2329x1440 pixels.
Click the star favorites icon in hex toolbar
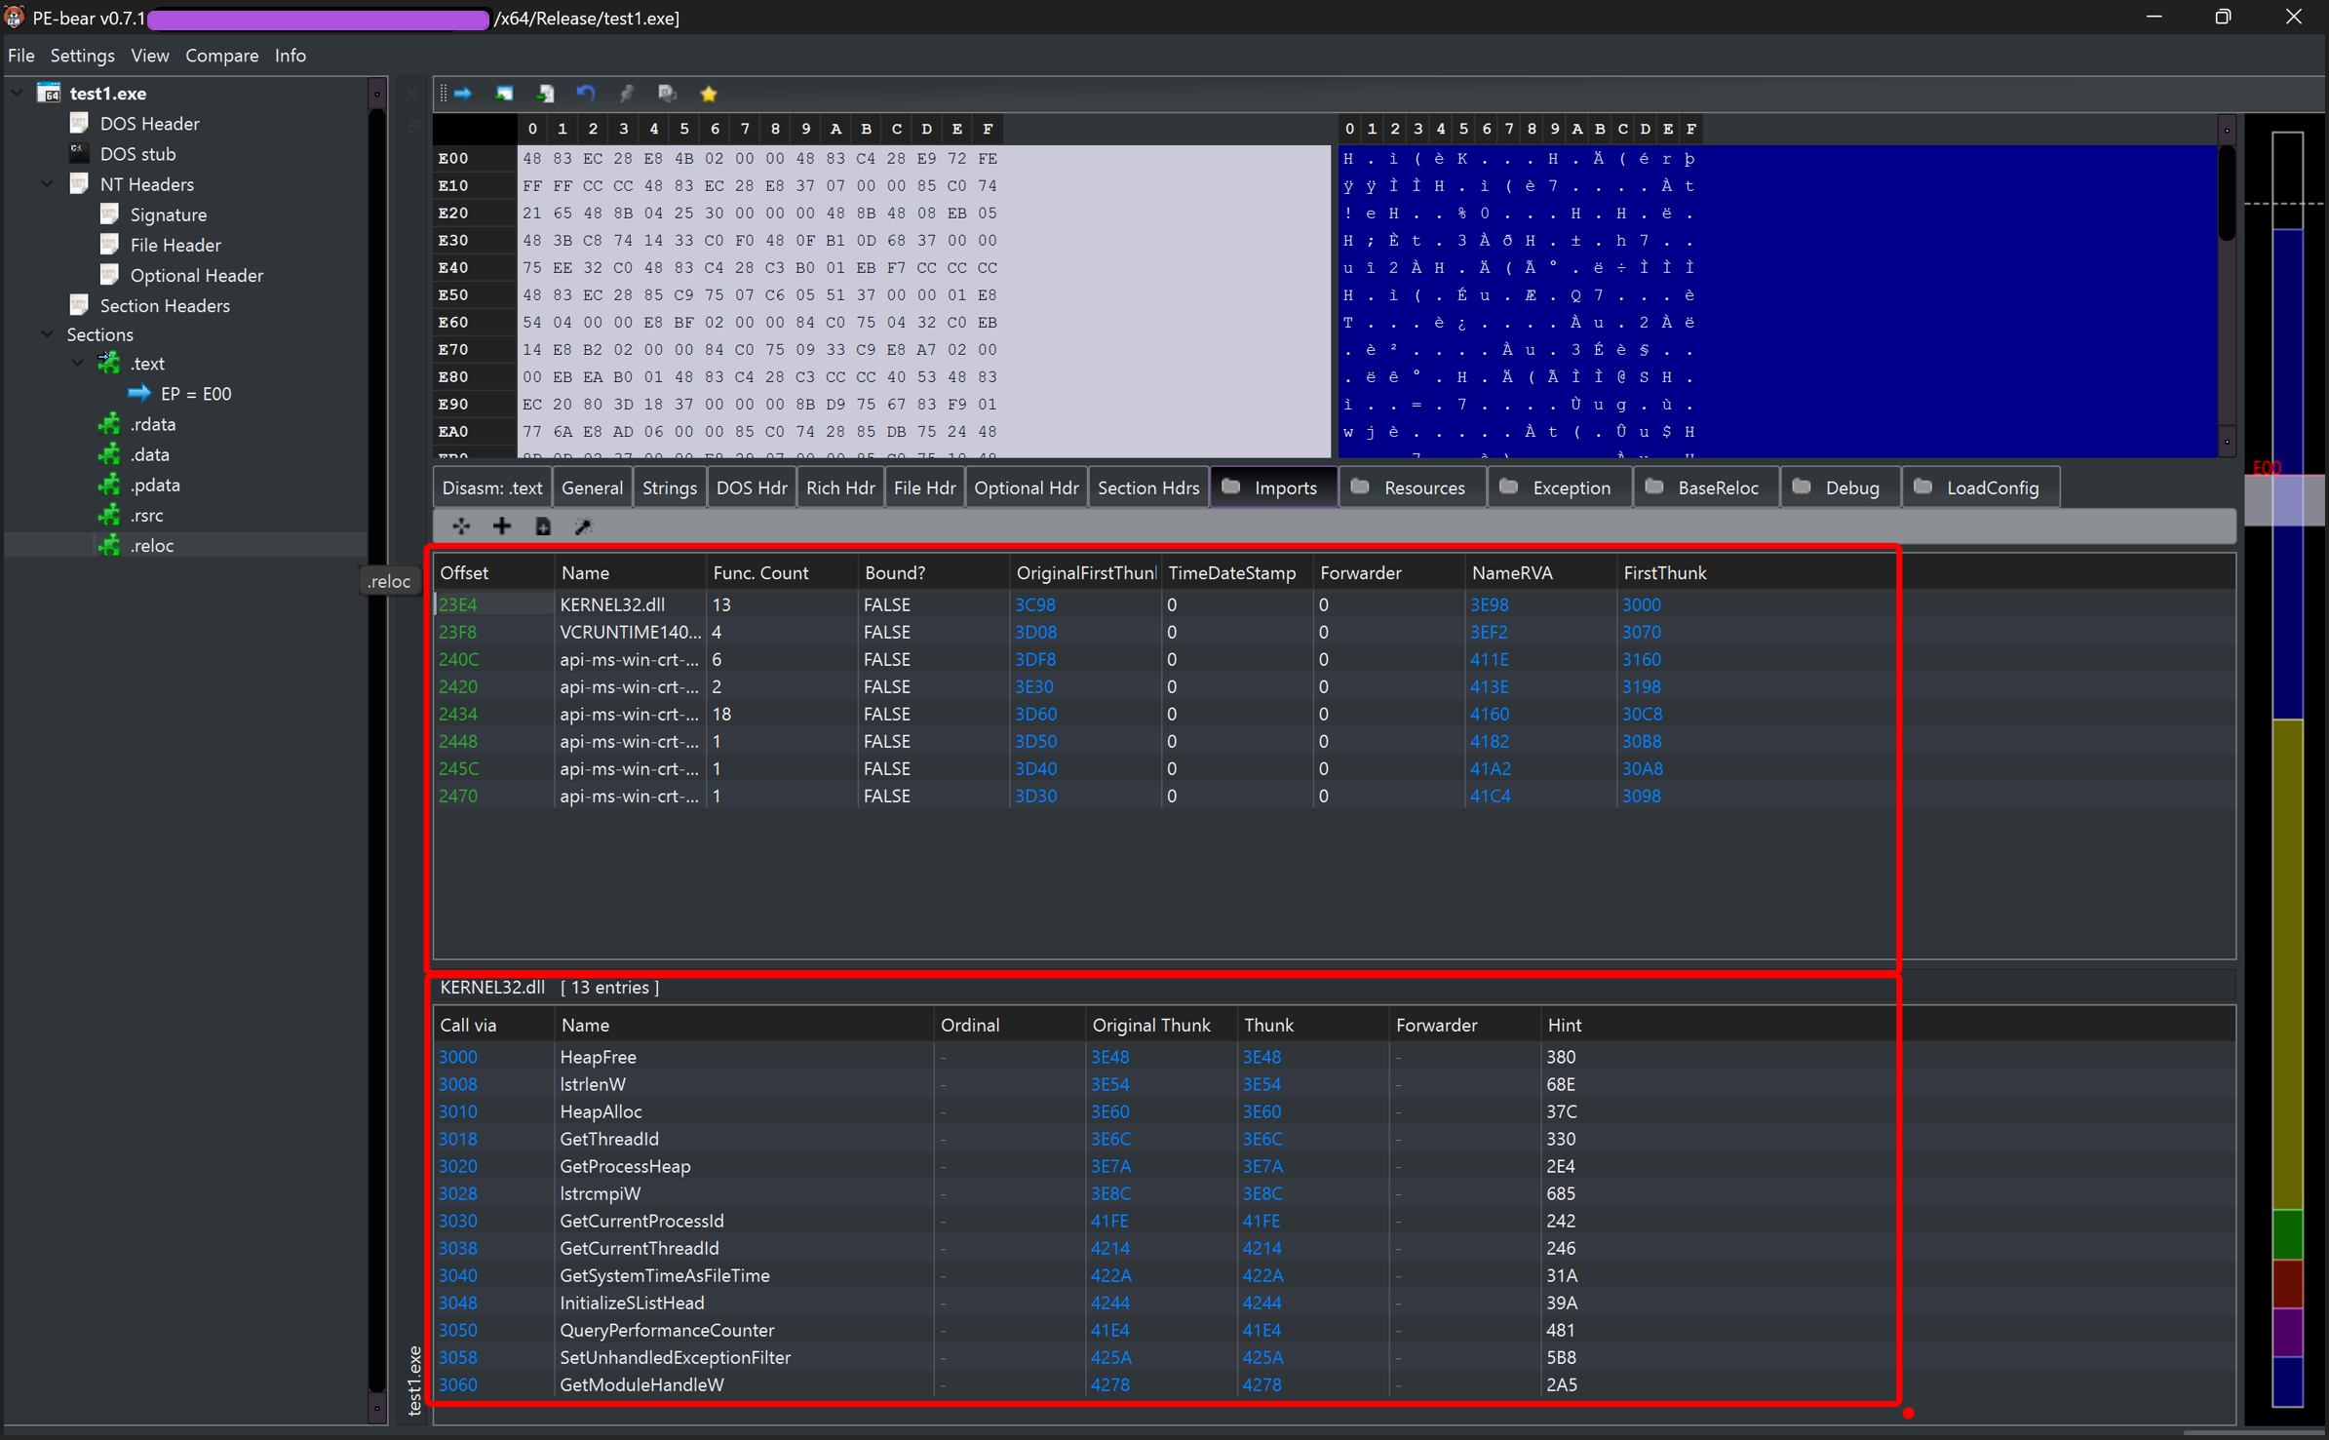[708, 93]
